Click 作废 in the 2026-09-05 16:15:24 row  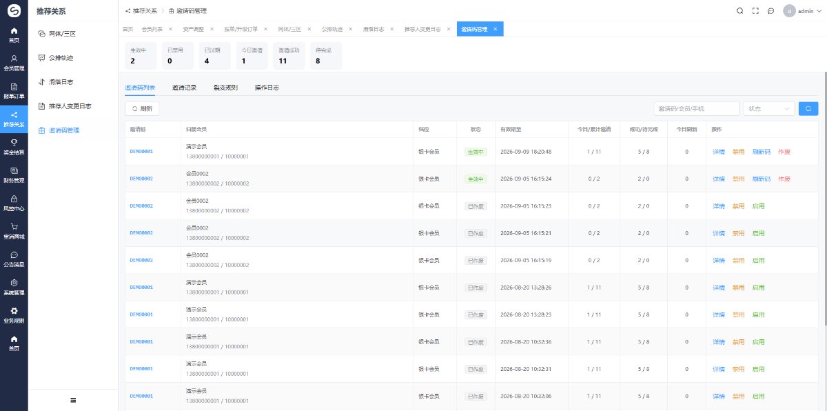click(784, 179)
